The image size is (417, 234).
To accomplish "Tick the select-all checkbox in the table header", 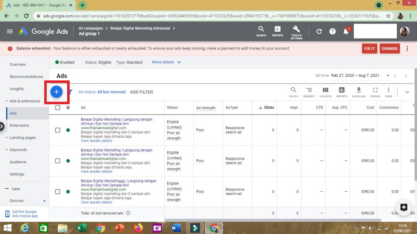I will pyautogui.click(x=57, y=108).
